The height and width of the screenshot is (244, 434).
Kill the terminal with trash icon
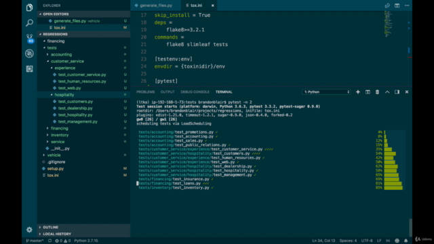(377, 92)
